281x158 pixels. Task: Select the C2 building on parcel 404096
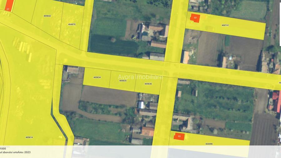coord(179,136)
